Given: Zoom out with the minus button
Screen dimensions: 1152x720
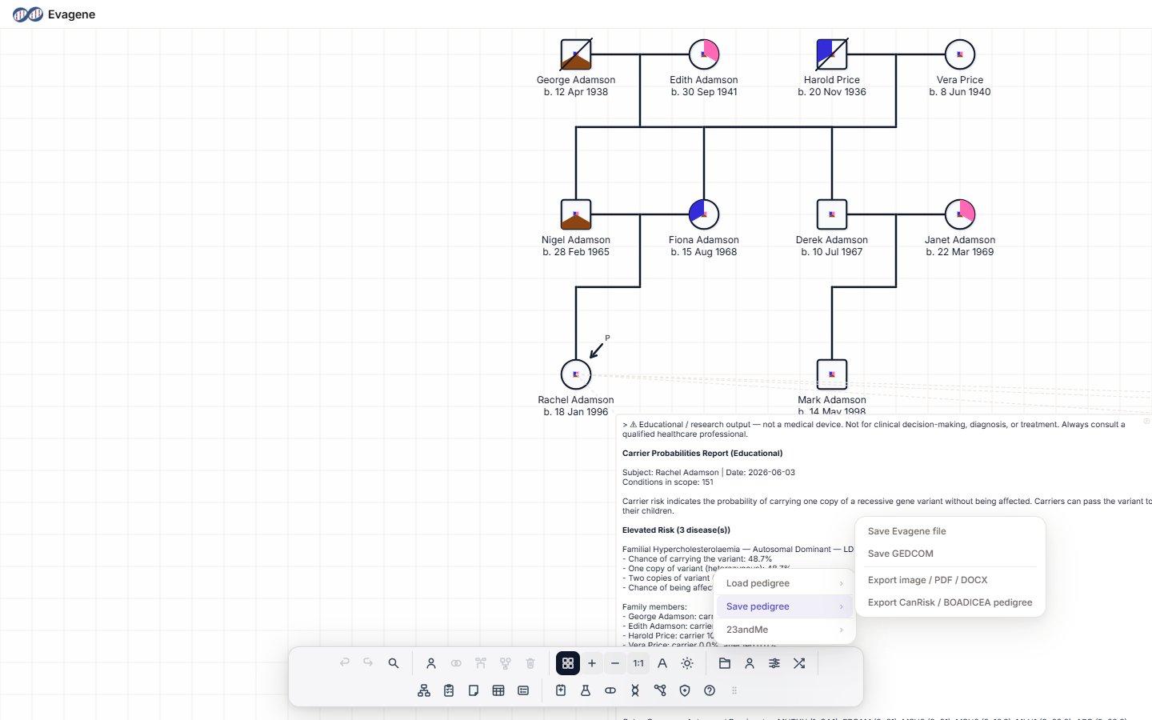Looking at the screenshot, I should 615,663.
